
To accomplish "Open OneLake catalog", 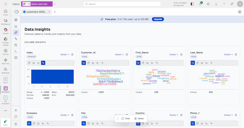I will pyautogui.click(x=5, y=41).
